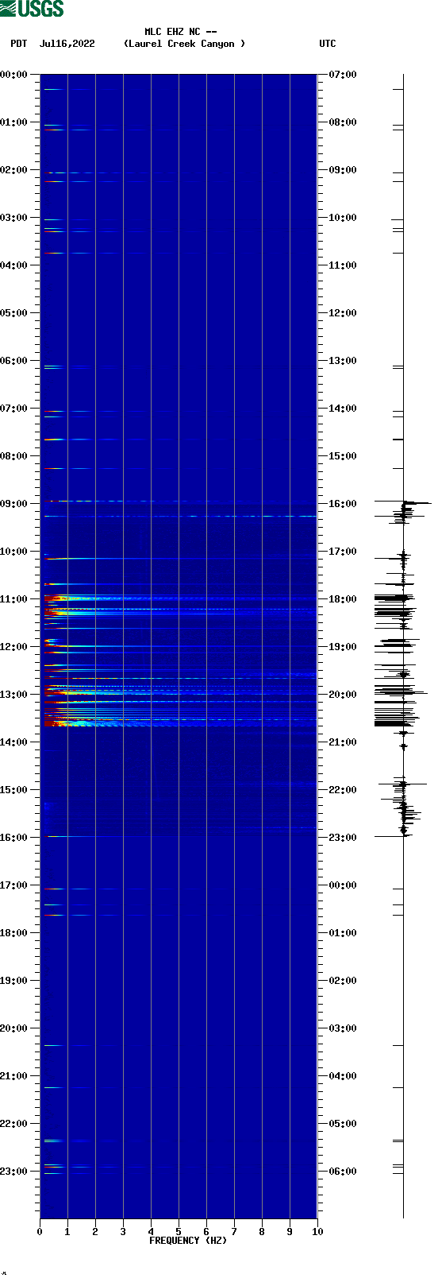Click the frequency axis '8' tick label
The height and width of the screenshot is (1282, 438).
point(262,1232)
